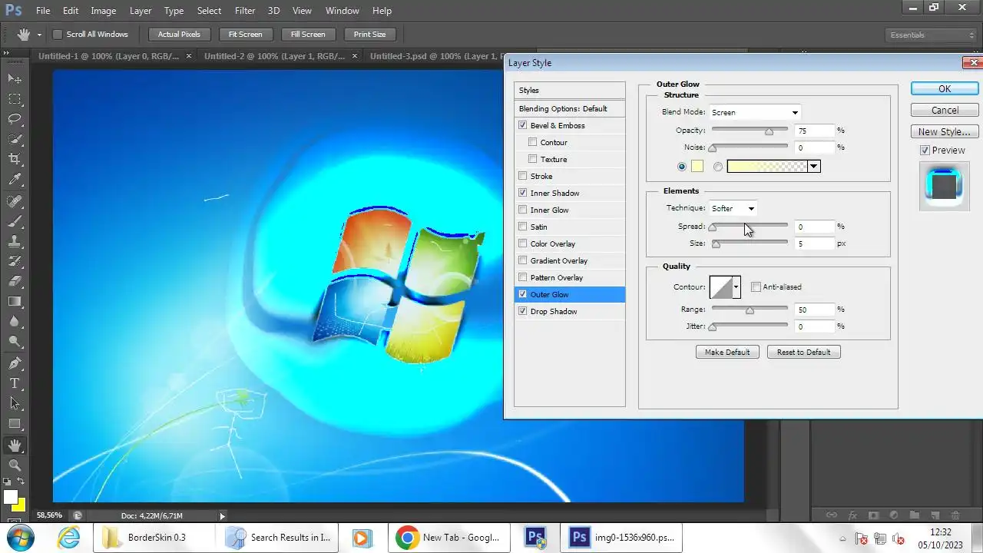The width and height of the screenshot is (983, 553).
Task: Expand the Contour picker arrow
Action: tap(736, 287)
